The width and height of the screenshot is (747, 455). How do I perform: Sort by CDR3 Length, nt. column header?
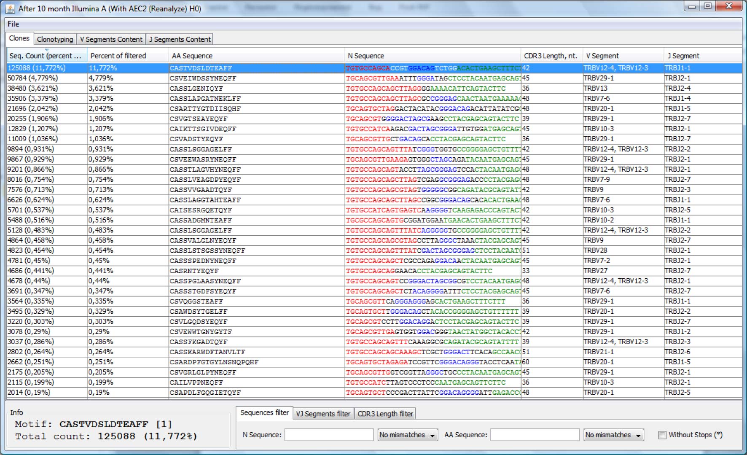point(550,56)
